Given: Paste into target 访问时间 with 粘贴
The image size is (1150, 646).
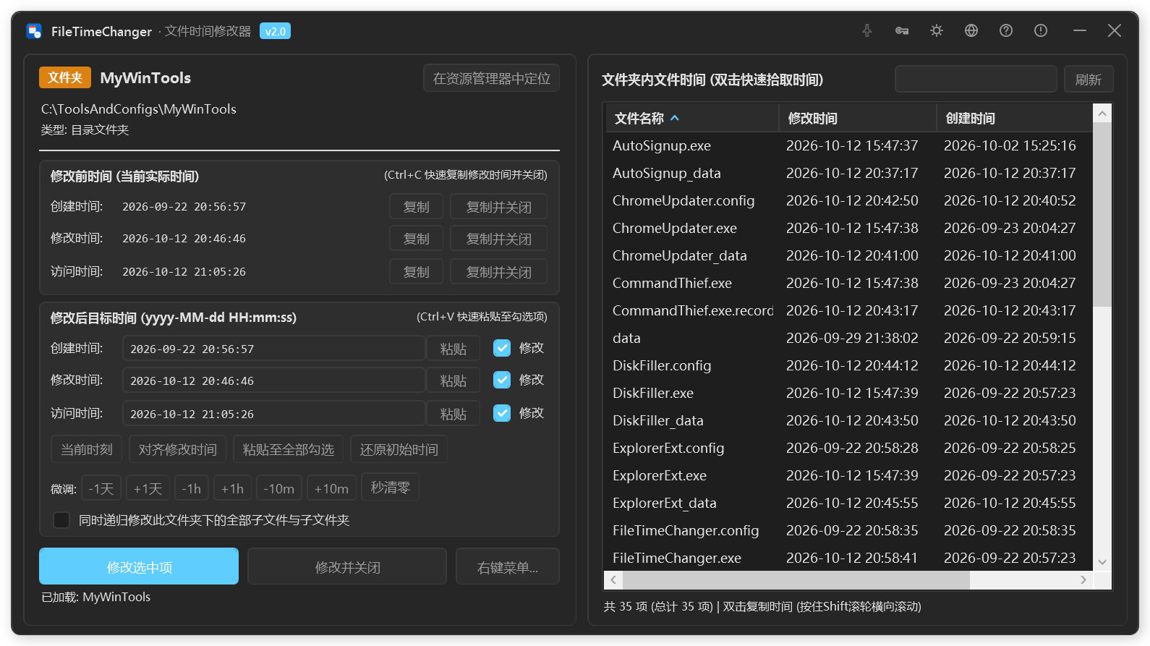Looking at the screenshot, I should pyautogui.click(x=453, y=414).
